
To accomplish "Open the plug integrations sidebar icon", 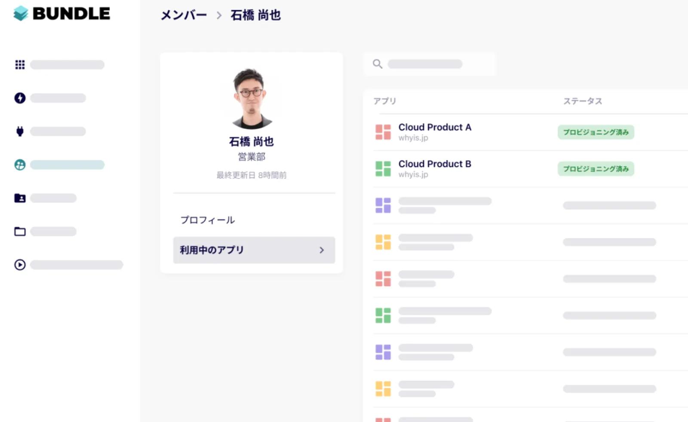I will pyautogui.click(x=20, y=131).
